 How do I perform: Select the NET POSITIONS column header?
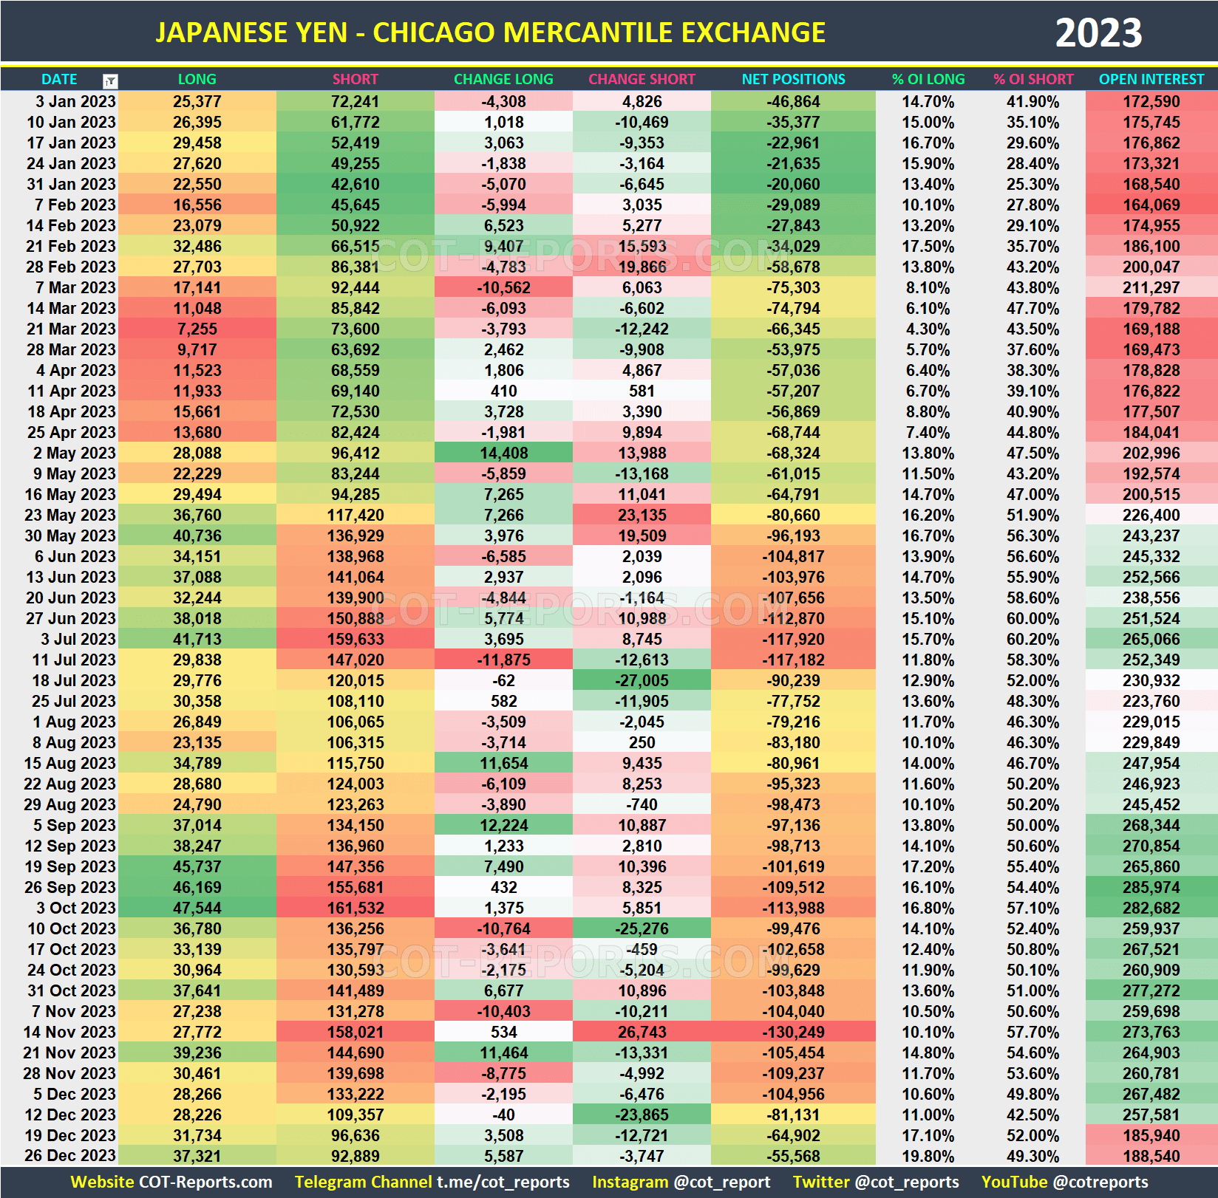(x=792, y=79)
